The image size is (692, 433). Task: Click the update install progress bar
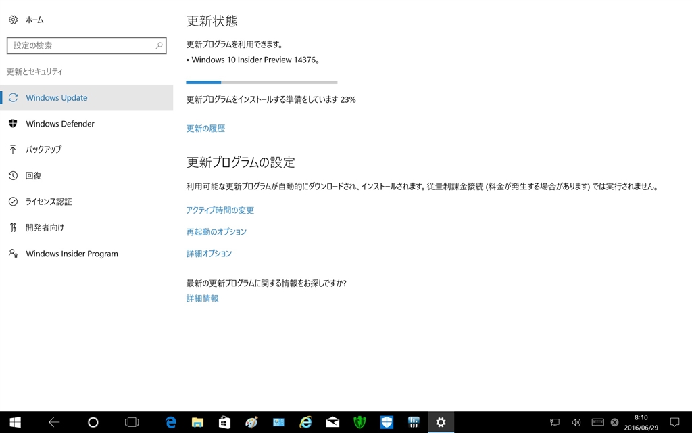262,82
